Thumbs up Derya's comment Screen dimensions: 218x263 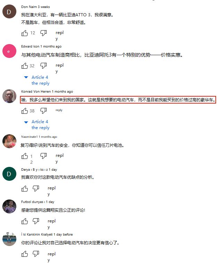click(25, 189)
